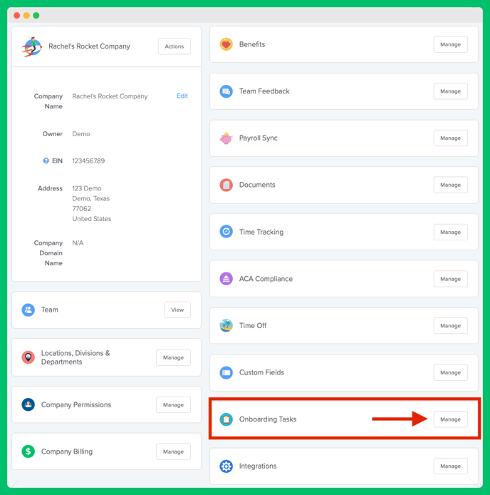Click the Locations map pin icon
Viewport: 490px width, 495px height.
point(28,357)
